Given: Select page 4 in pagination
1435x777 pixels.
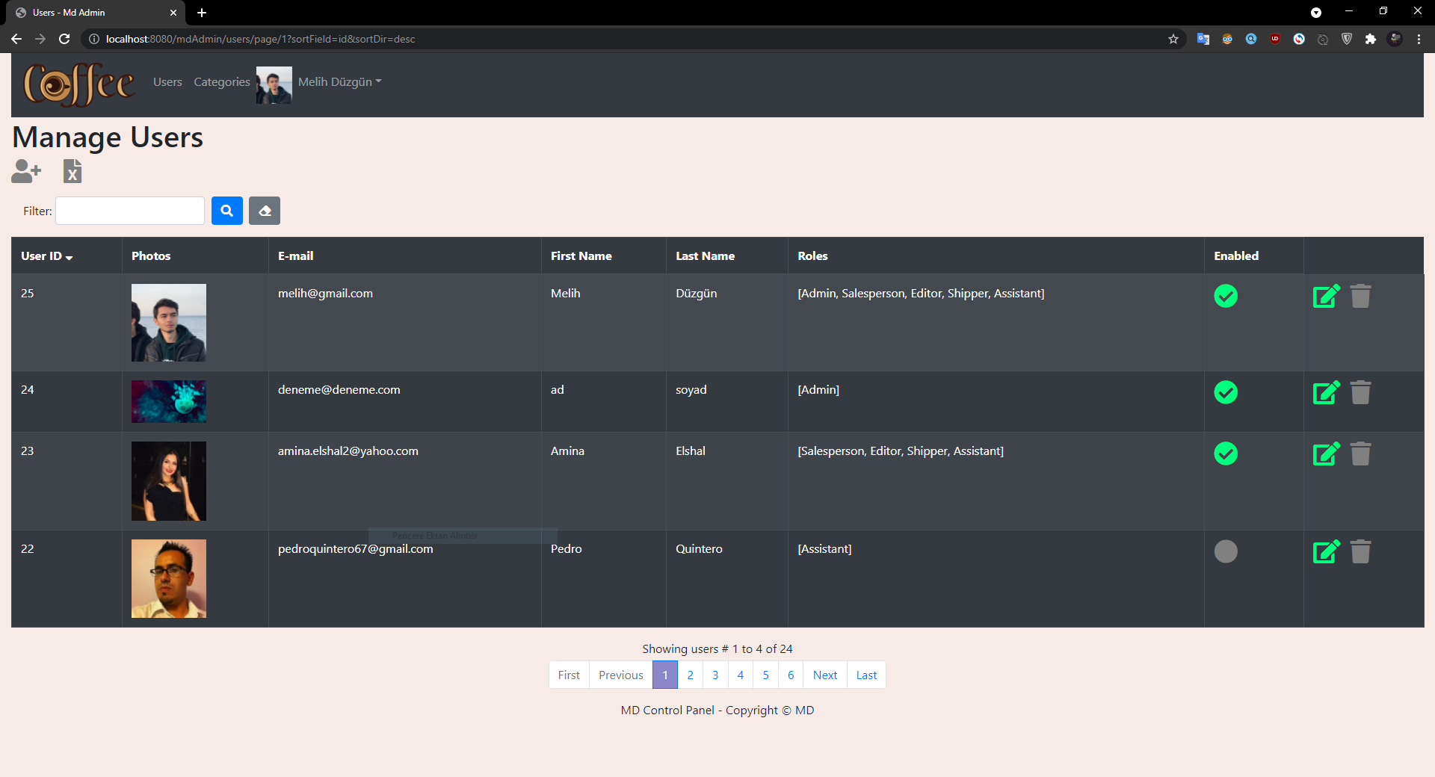Looking at the screenshot, I should pyautogui.click(x=741, y=675).
